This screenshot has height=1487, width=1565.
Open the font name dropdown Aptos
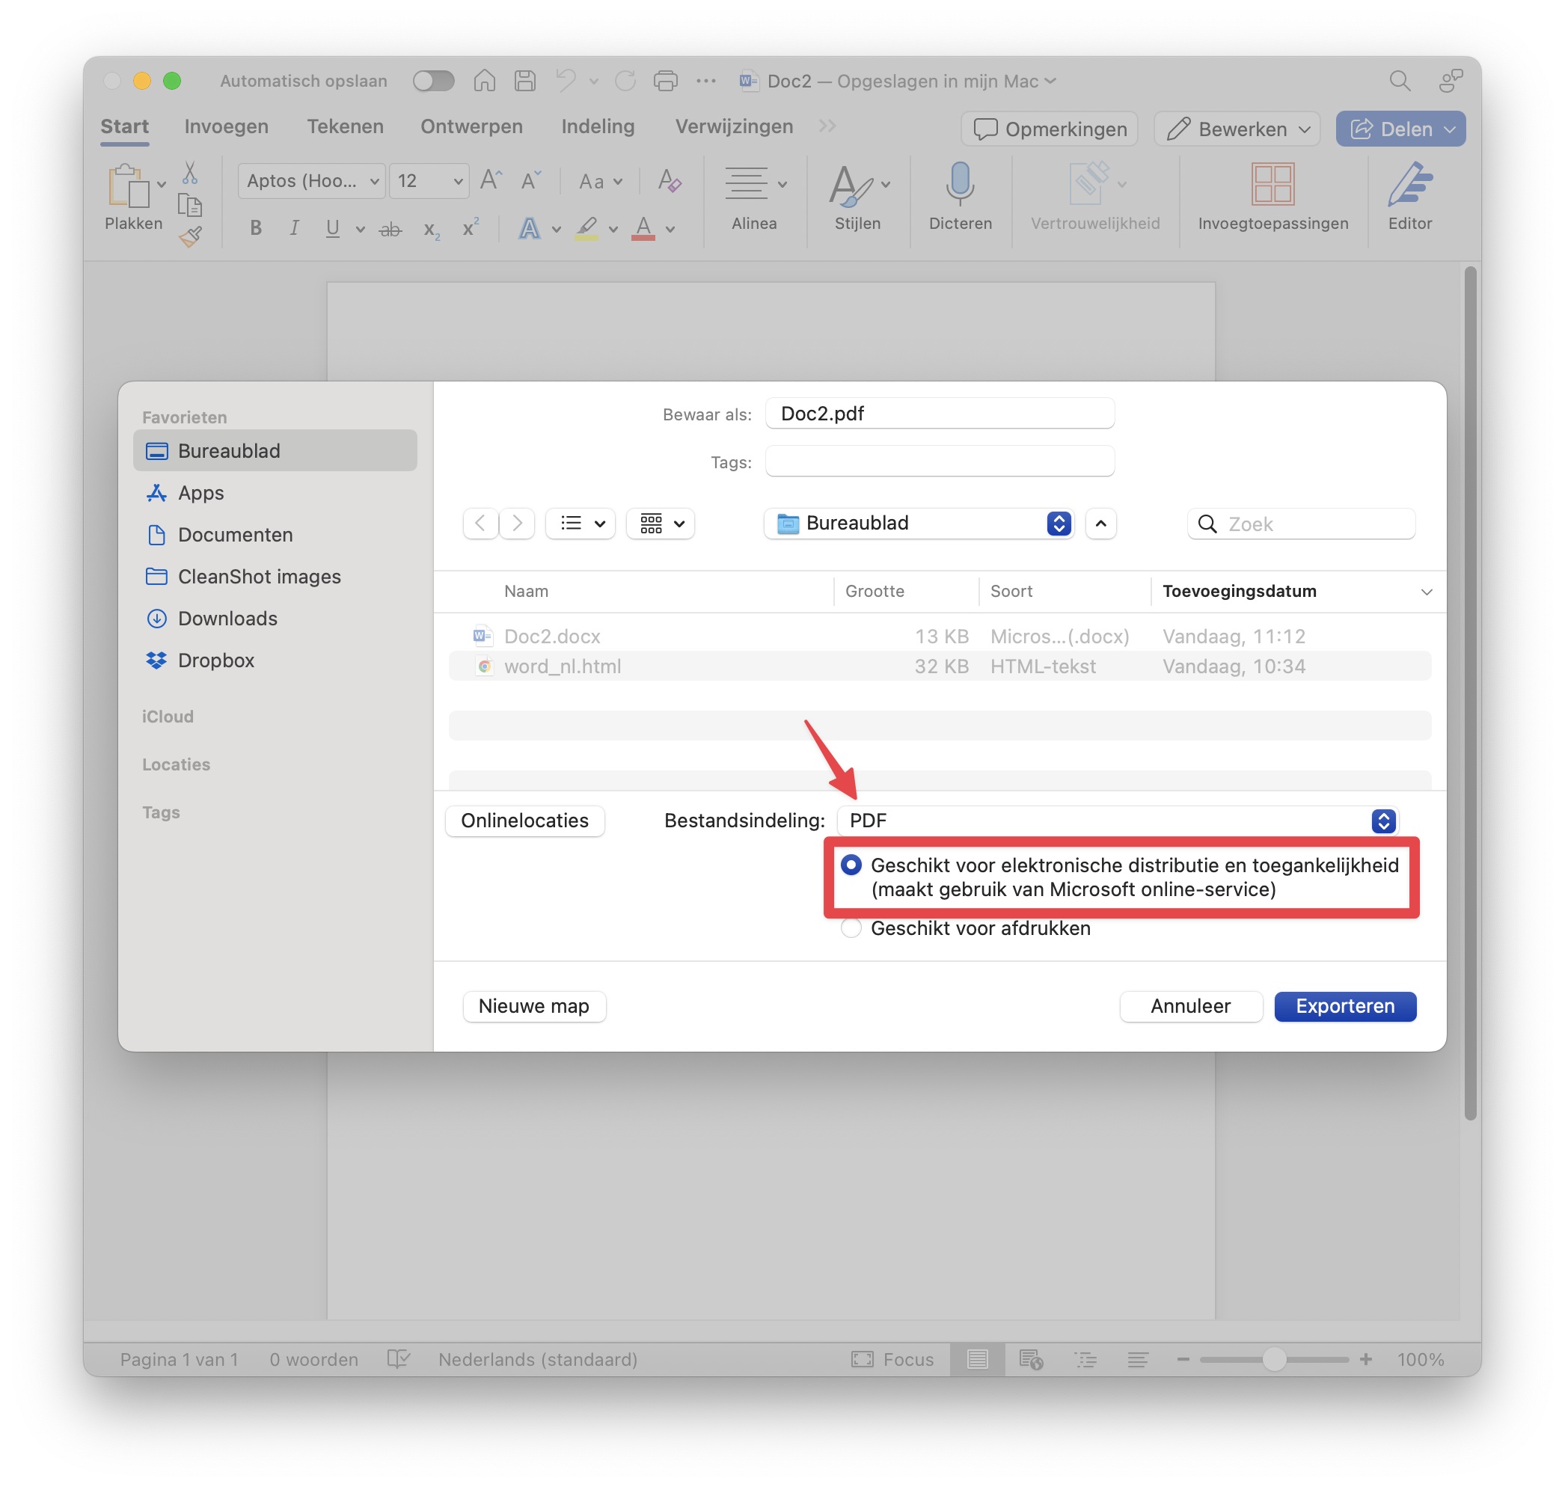pos(311,181)
